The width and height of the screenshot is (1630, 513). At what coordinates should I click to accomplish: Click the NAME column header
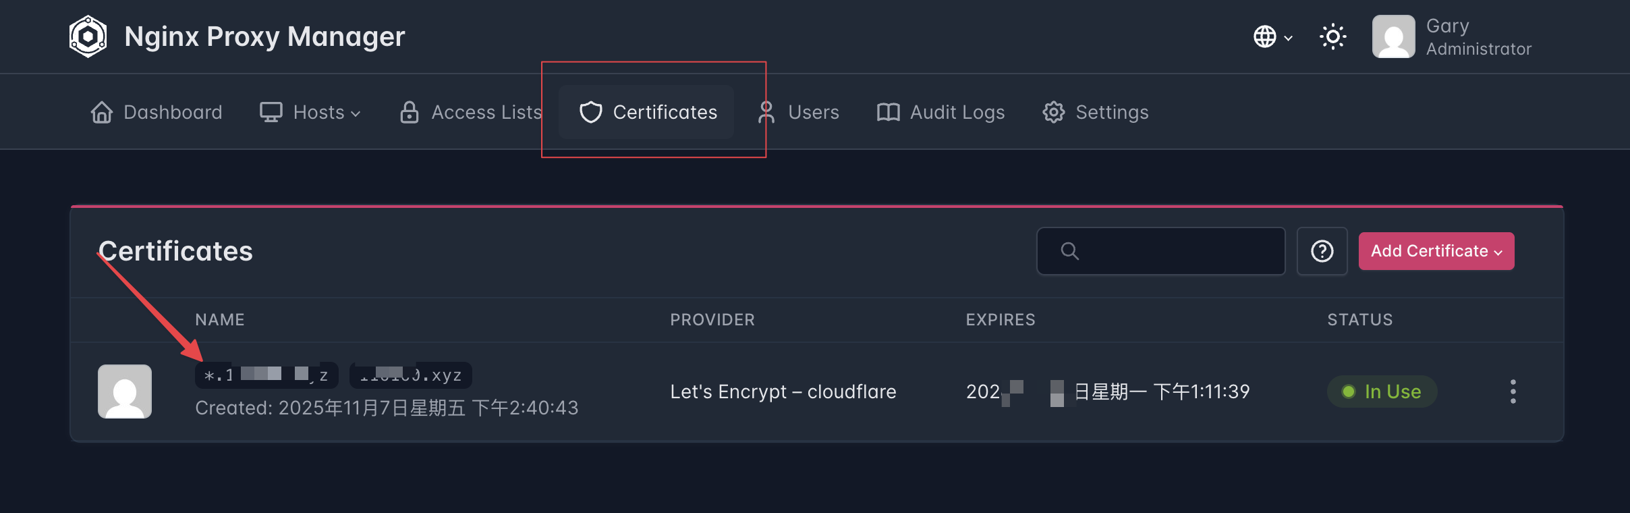click(220, 319)
